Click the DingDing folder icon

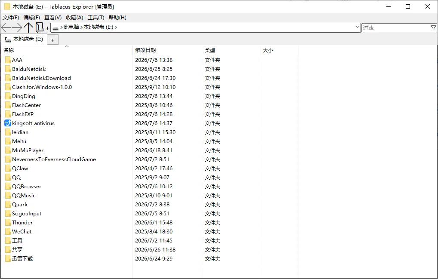8,96
